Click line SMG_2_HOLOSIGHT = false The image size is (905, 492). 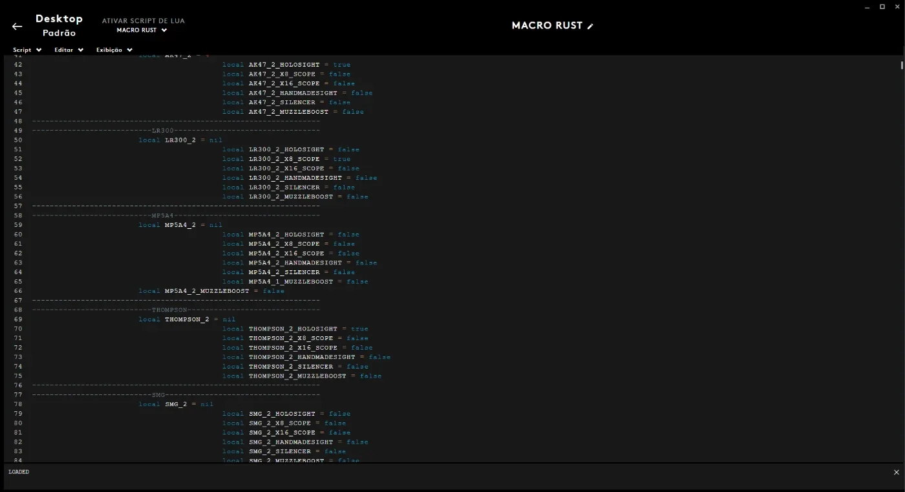pyautogui.click(x=286, y=414)
